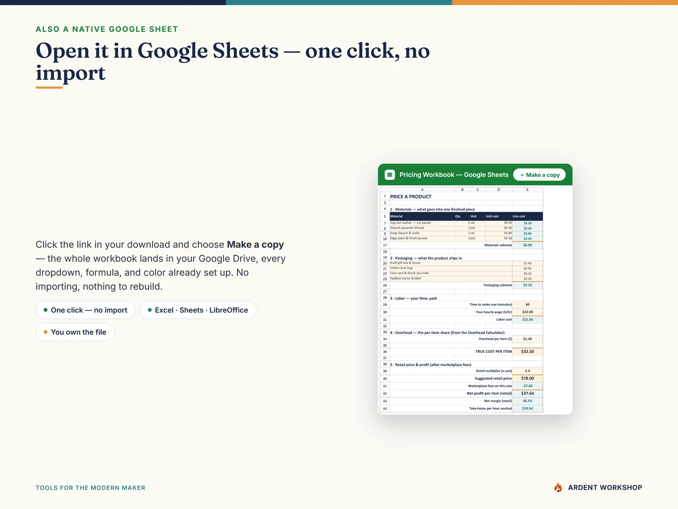
Task: Click the "Waxed polyester thread" cell
Action: point(422,228)
